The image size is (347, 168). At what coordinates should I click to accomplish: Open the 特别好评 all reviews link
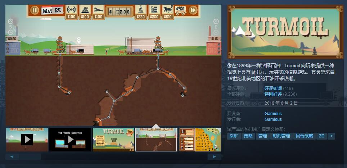pos(273,94)
